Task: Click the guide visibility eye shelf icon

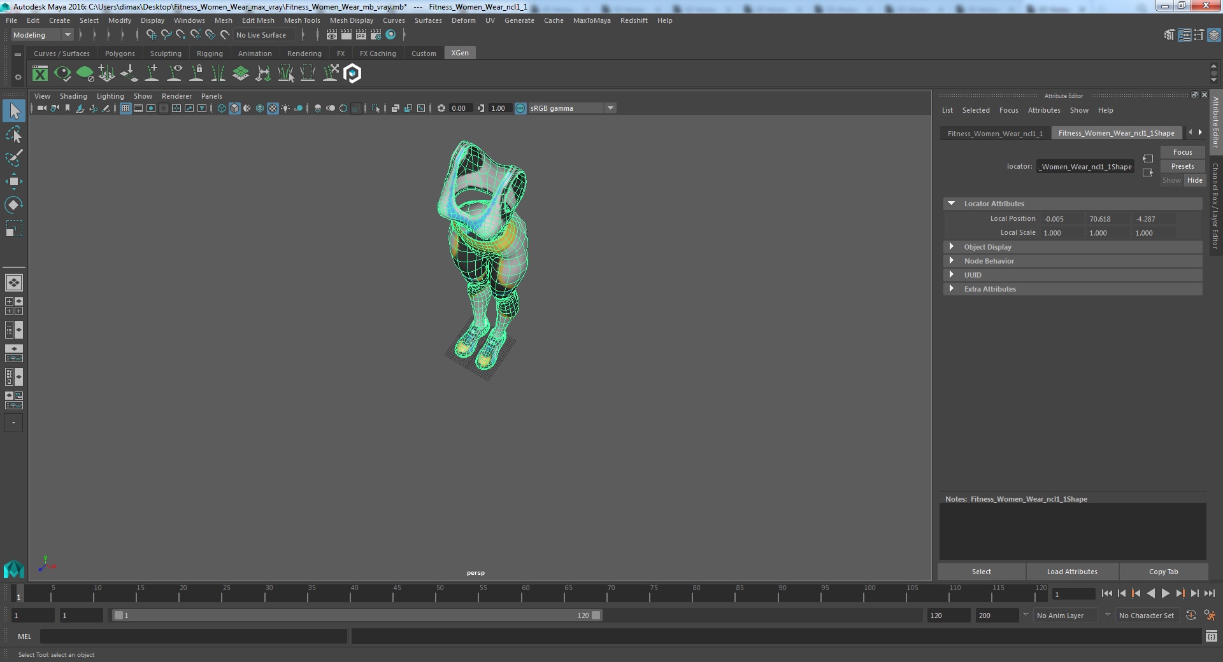Action: (x=174, y=74)
